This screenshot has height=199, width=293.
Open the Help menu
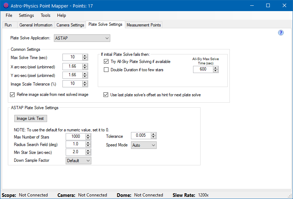(x=61, y=15)
